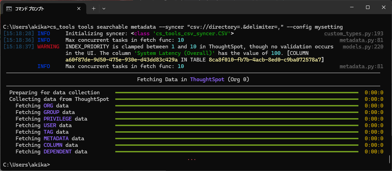
Task: Click the [15:18:28] timestamp
Action: pos(18,34)
